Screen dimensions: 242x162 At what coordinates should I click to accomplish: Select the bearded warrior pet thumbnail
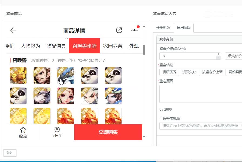(42, 75)
